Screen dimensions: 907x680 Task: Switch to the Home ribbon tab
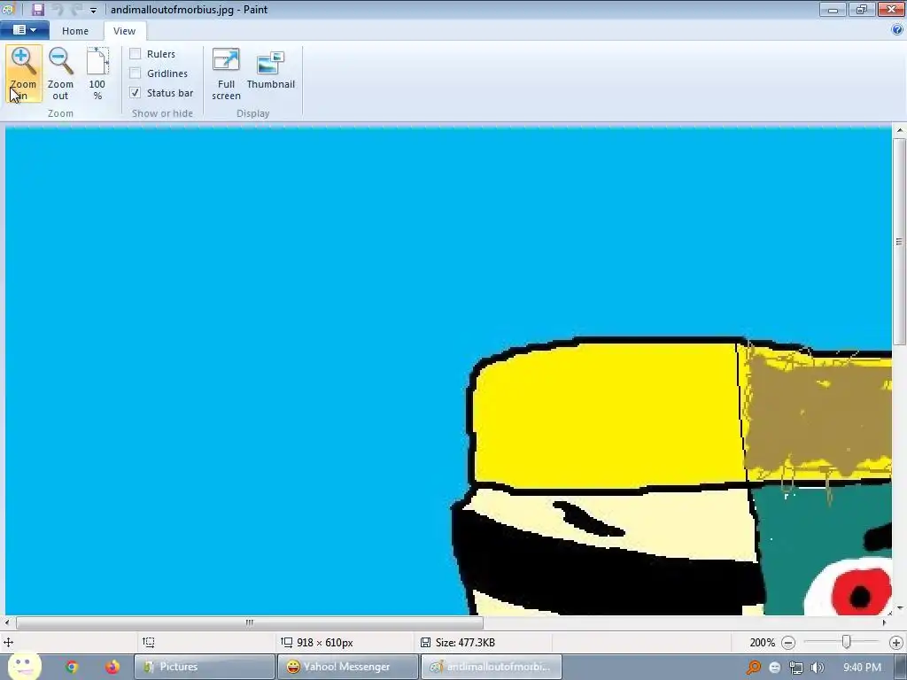(x=75, y=31)
